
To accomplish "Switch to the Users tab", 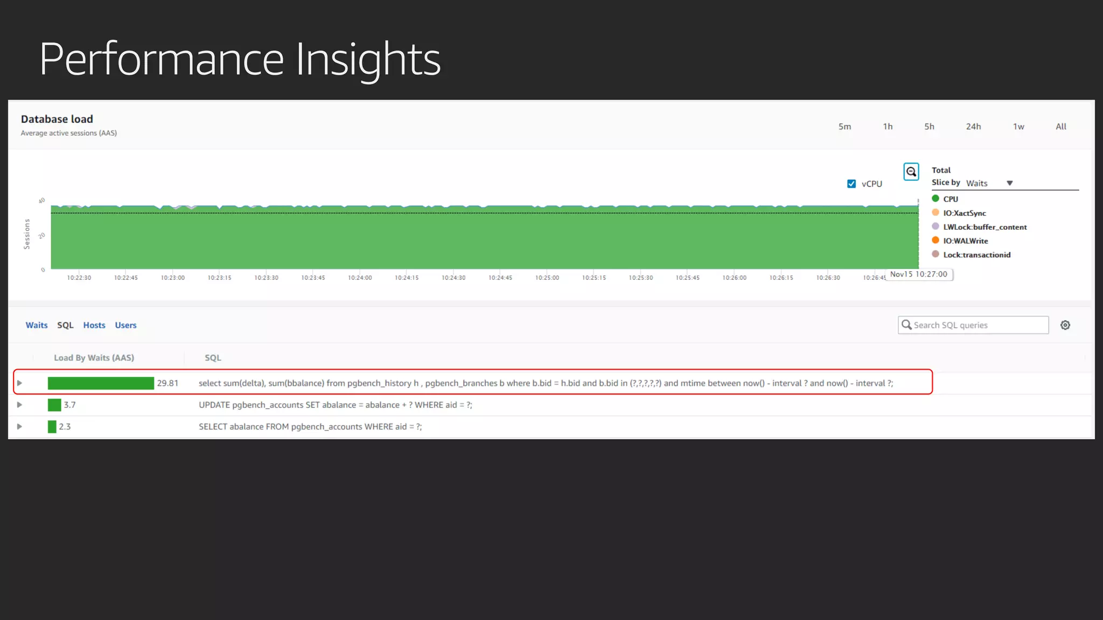I will [x=125, y=325].
